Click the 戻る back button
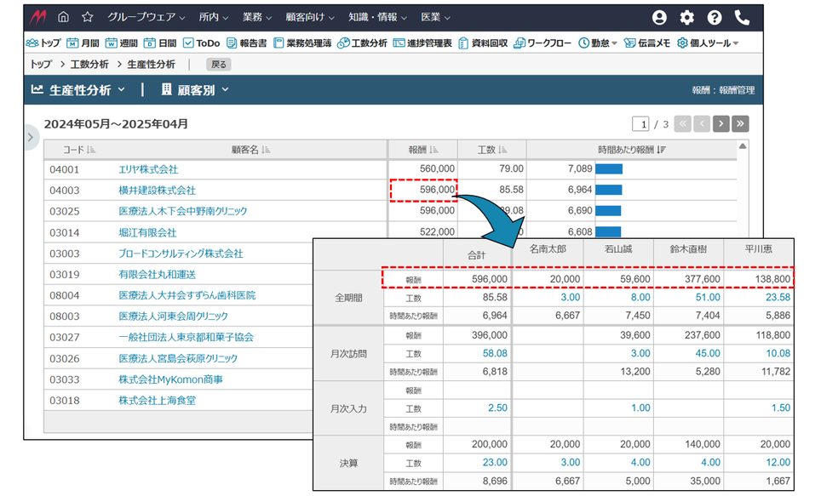821x496 pixels. point(219,65)
